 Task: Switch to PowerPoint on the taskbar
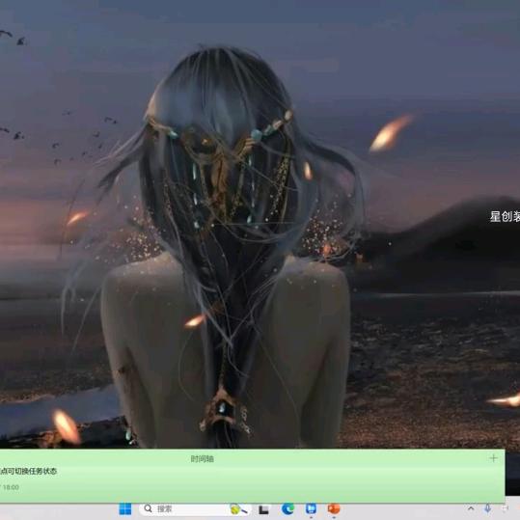(x=334, y=508)
